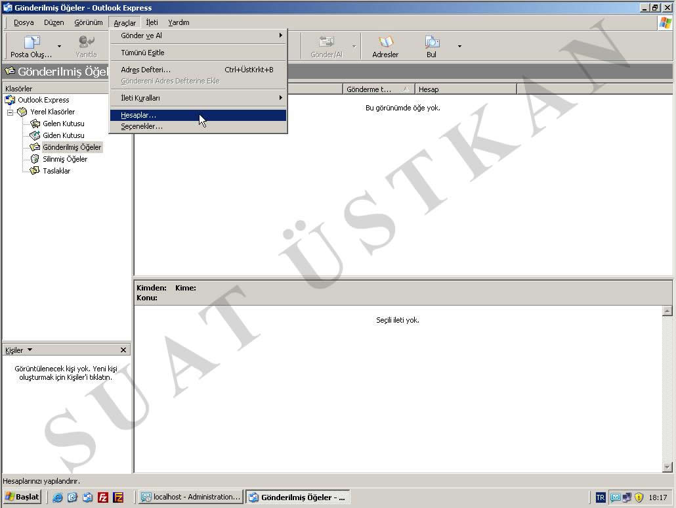Sort by Gönderme tarihi column header
Screen dimensions: 676x508
pos(379,89)
